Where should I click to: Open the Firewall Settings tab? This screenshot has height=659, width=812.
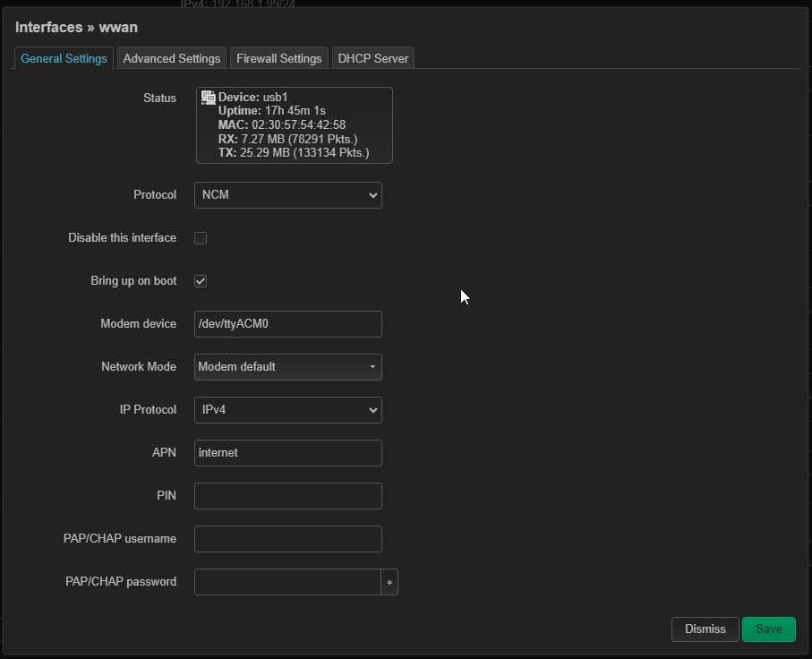point(278,58)
